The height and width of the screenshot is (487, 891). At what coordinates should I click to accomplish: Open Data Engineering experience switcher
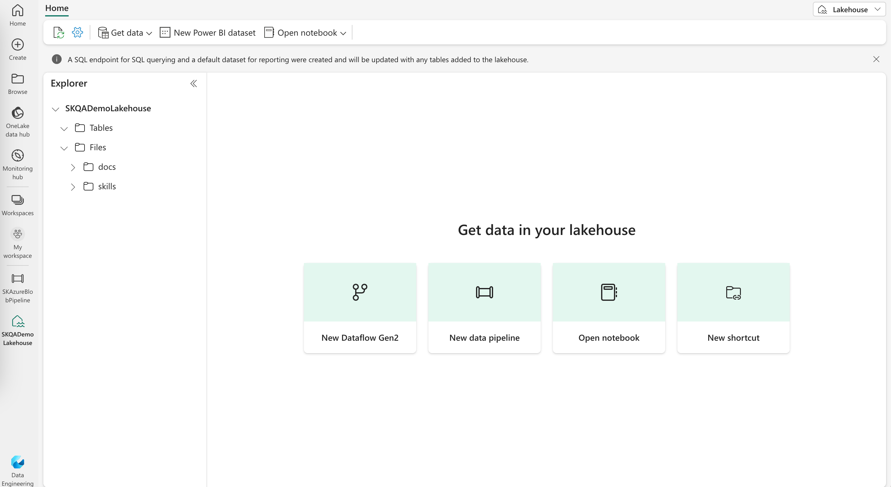pos(18,471)
